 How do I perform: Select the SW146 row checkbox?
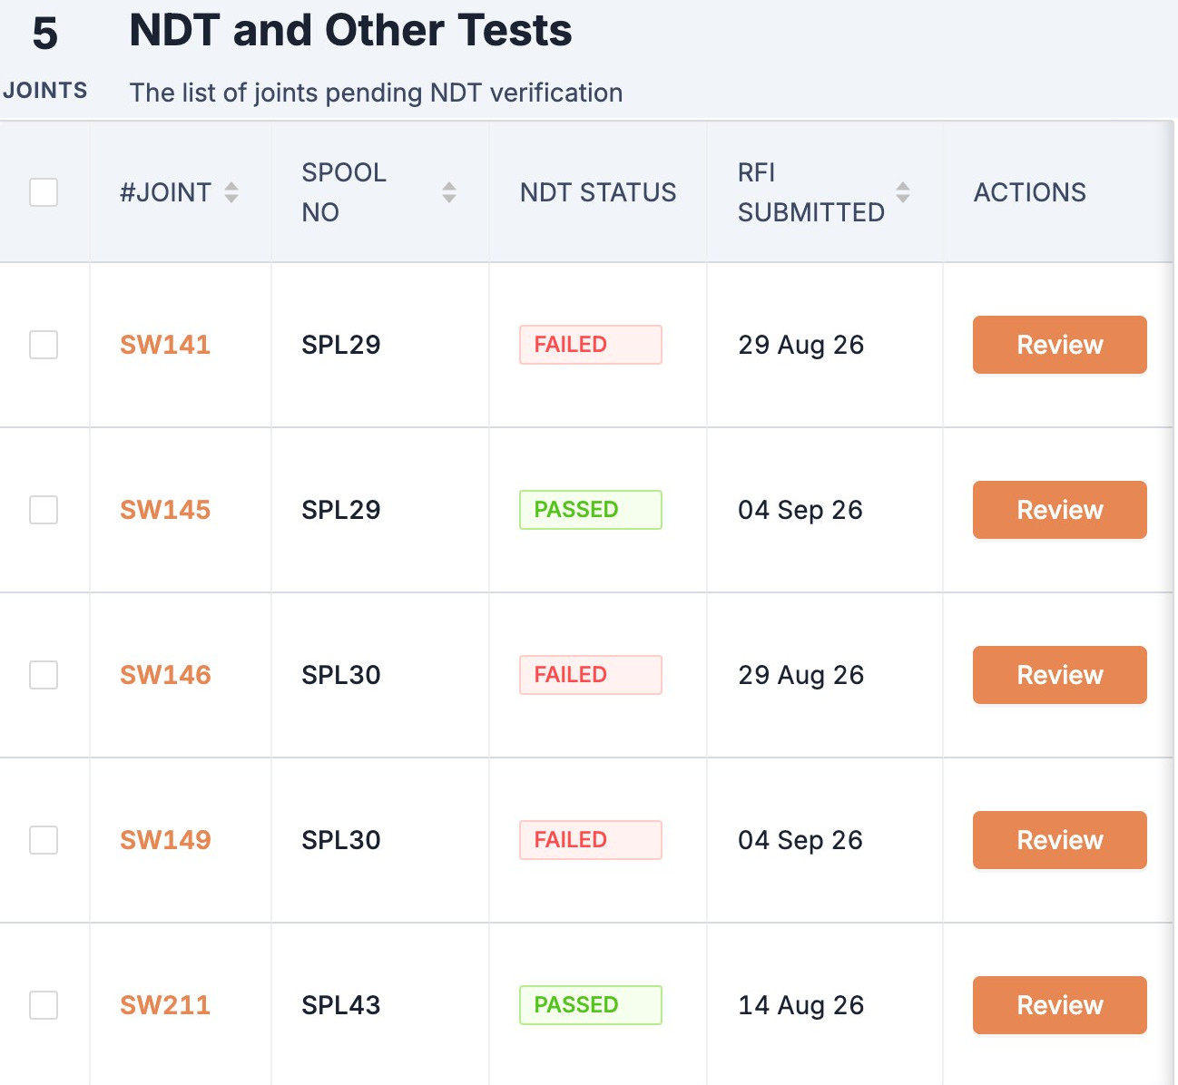click(44, 675)
